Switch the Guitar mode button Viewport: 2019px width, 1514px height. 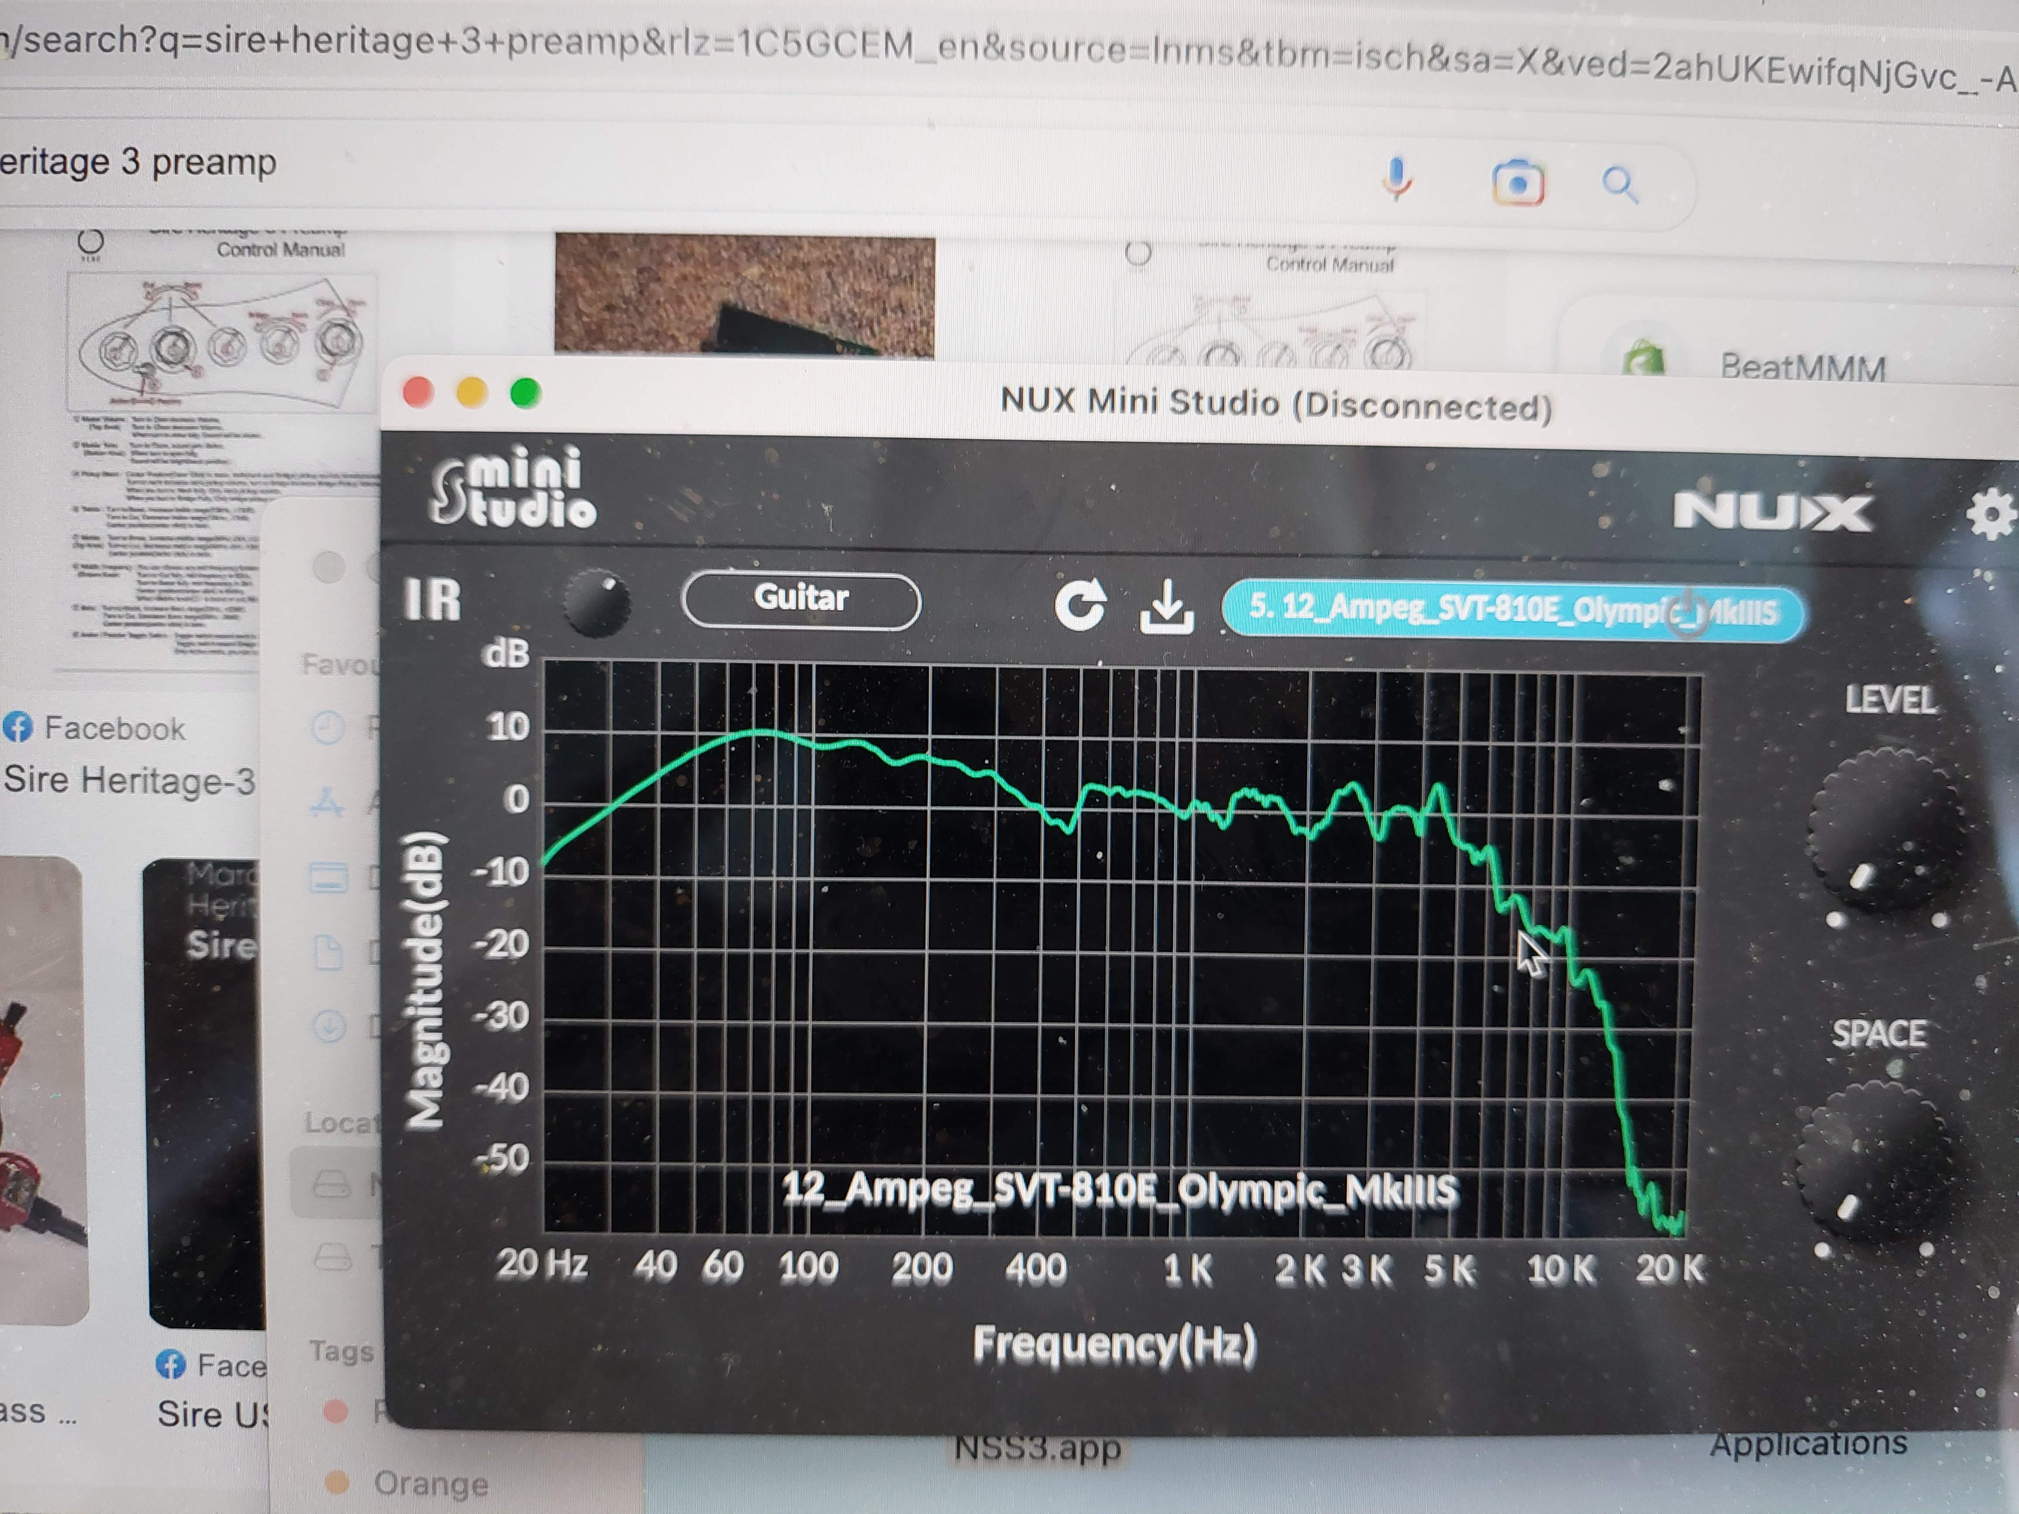coord(801,599)
